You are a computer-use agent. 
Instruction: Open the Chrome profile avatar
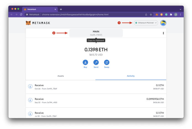point(176,15)
